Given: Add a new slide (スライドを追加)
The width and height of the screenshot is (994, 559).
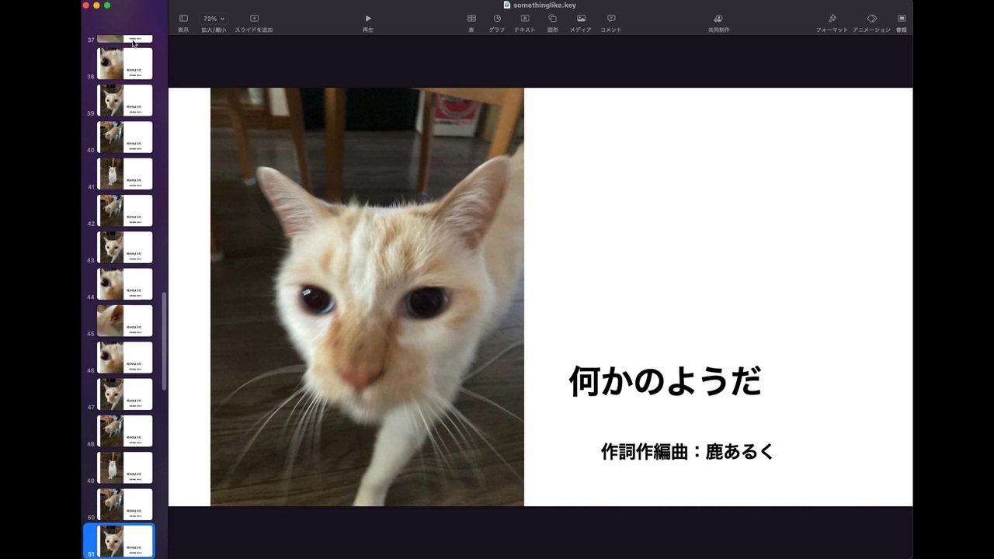Looking at the screenshot, I should 254,23.
